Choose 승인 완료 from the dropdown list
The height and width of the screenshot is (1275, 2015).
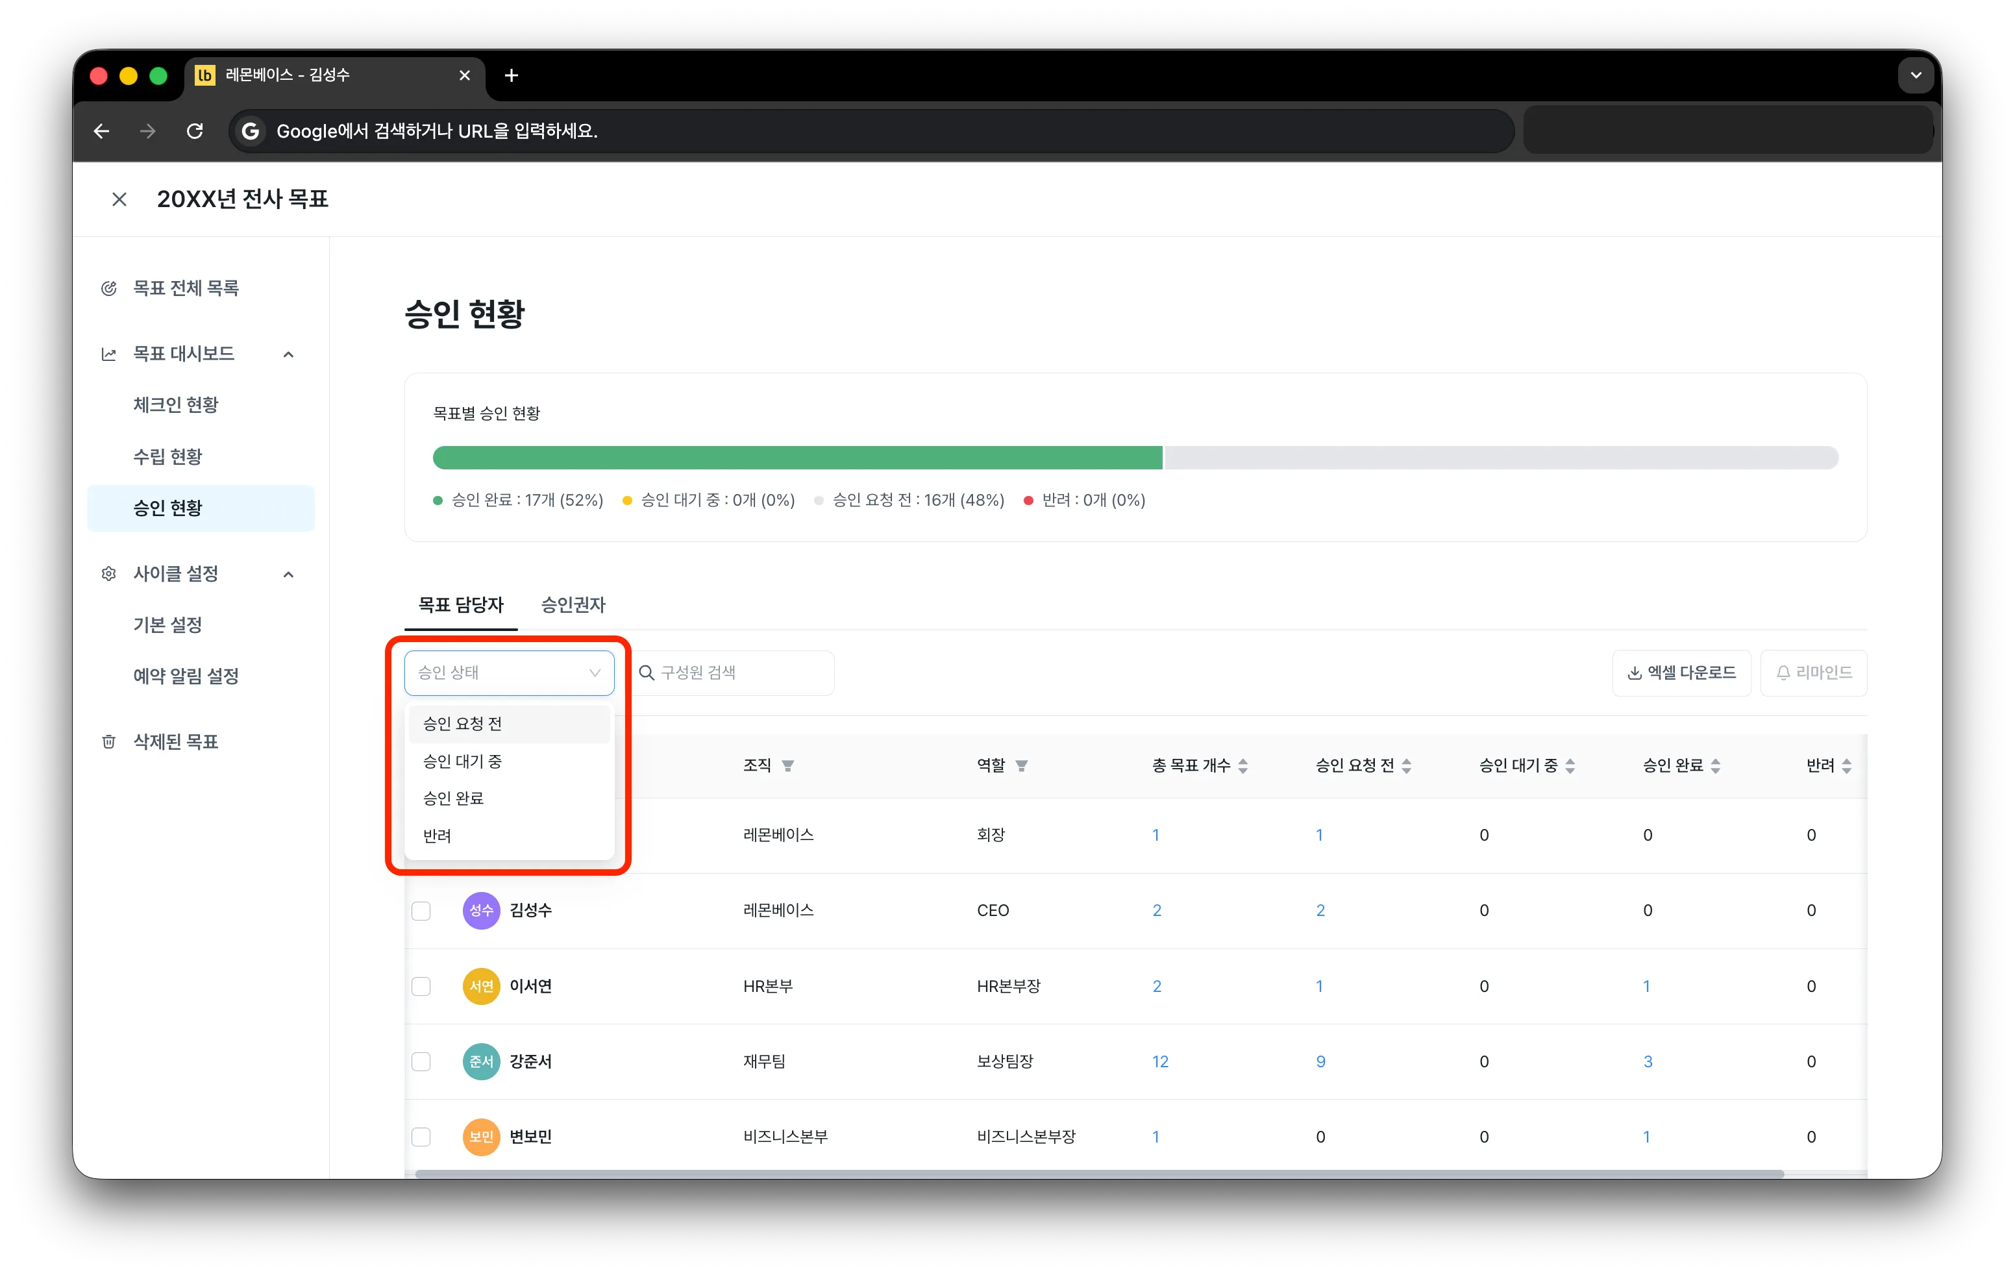click(509, 798)
